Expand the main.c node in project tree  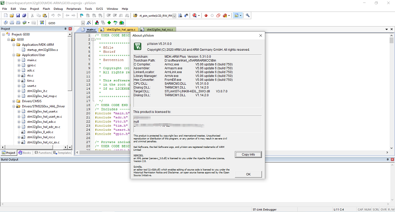tap(19, 60)
